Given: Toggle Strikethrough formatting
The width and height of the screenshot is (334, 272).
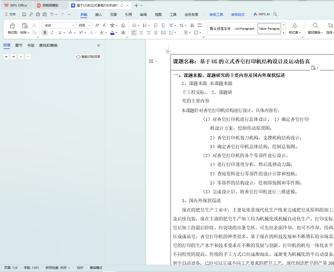Looking at the screenshot, I should 71,33.
